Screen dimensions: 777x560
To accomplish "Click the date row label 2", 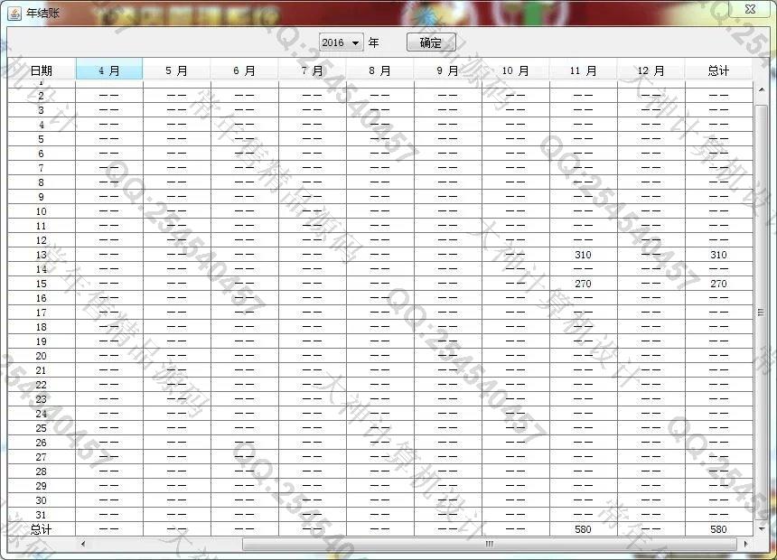I will [42, 96].
